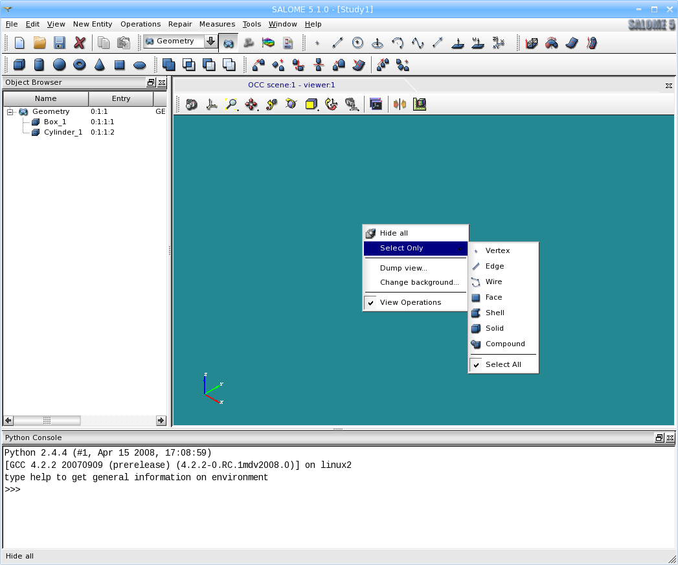Open the Geometry module dropdown arrow

[x=210, y=41]
